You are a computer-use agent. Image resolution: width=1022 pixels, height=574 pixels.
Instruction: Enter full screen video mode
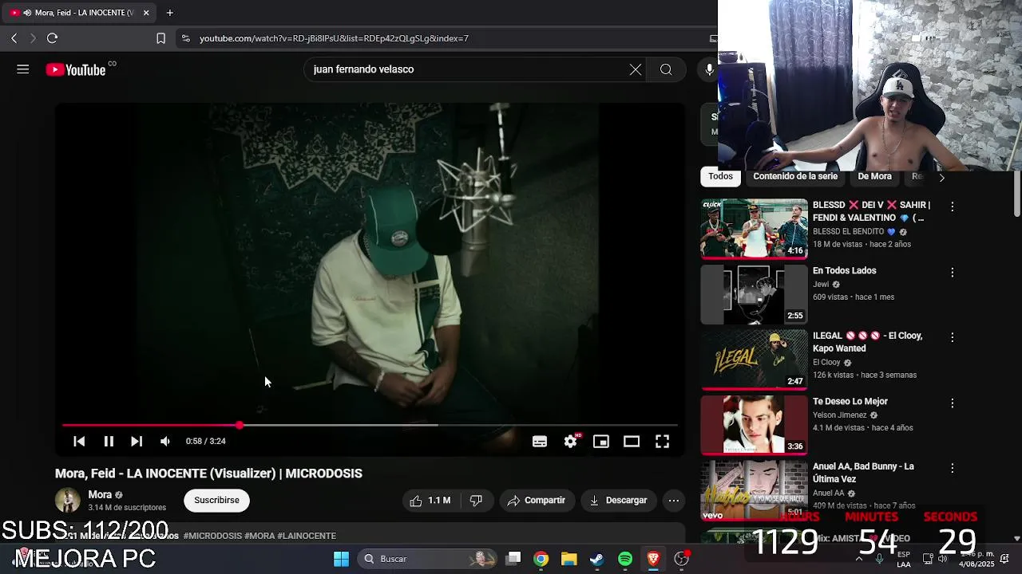tap(662, 441)
